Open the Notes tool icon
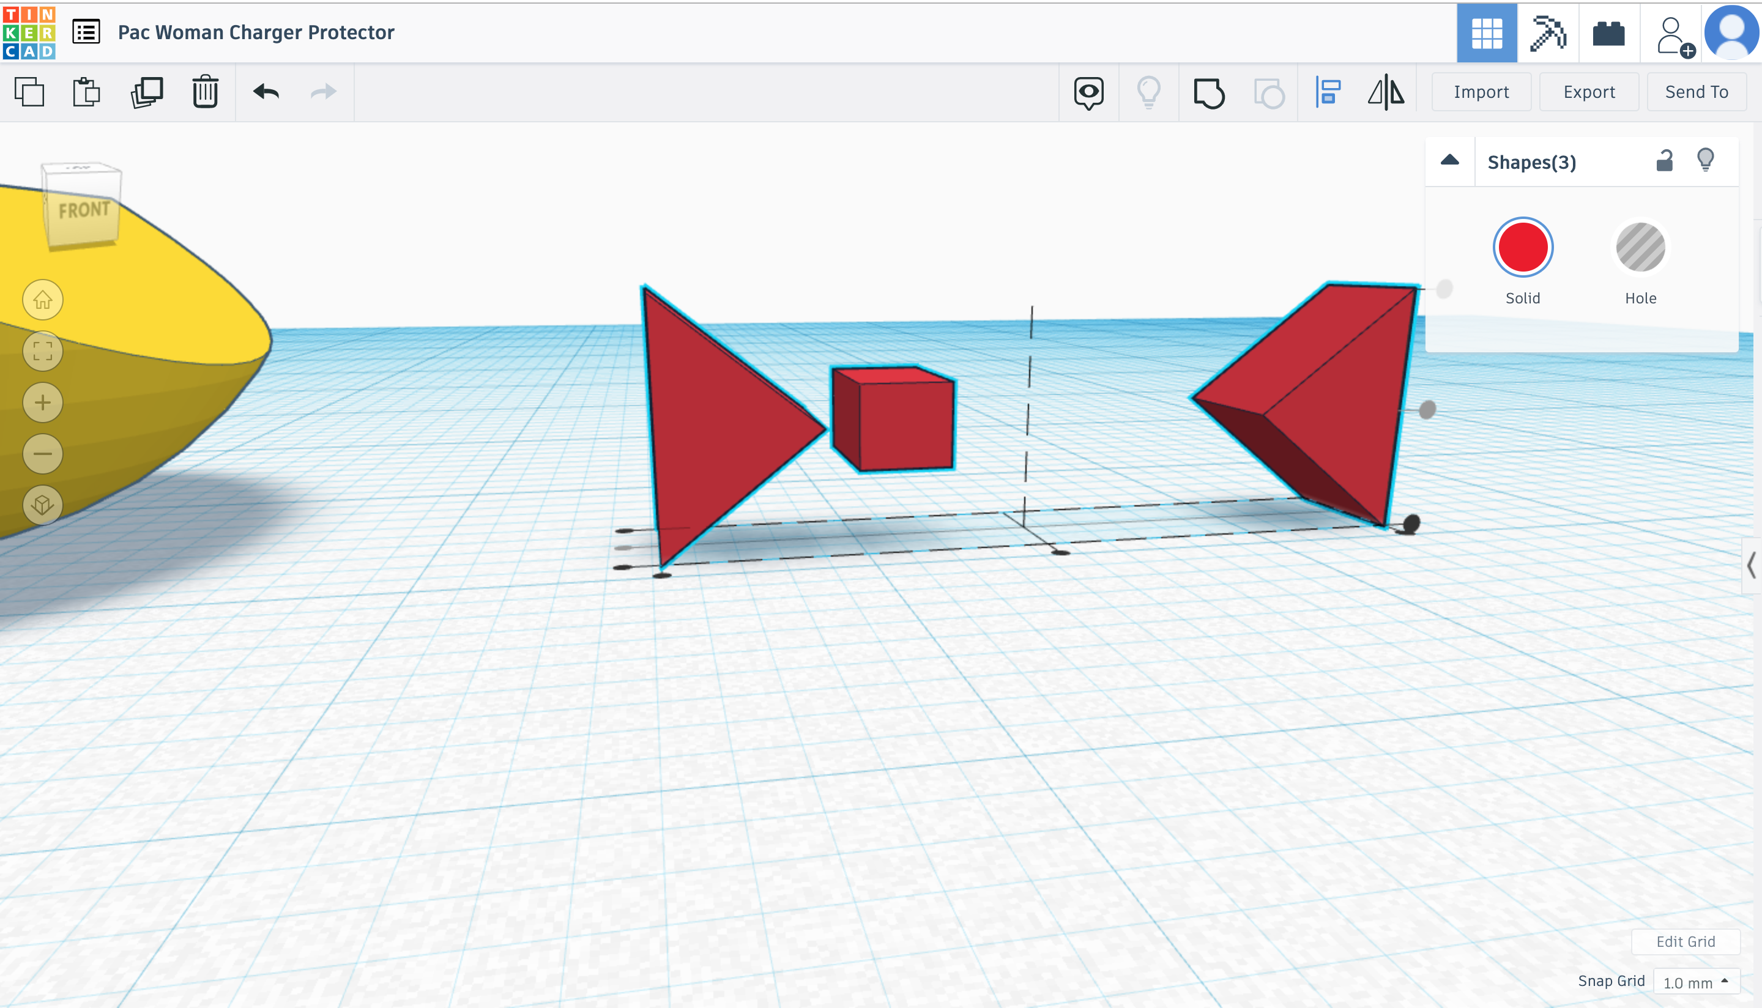1762x1008 pixels. [1088, 93]
